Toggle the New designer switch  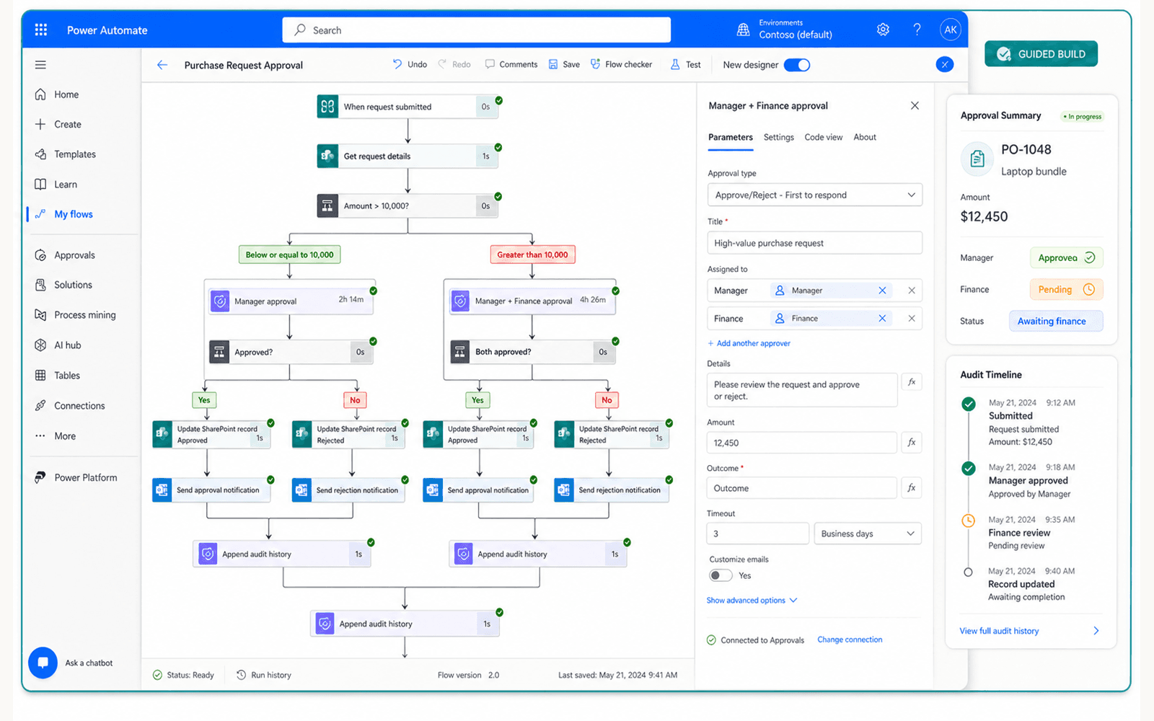point(797,65)
